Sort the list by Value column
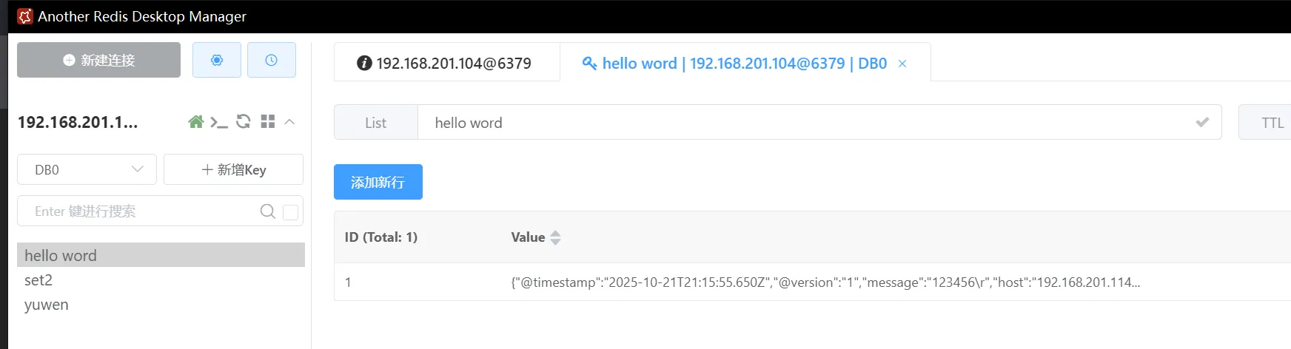This screenshot has height=349, width=1291. [x=555, y=237]
